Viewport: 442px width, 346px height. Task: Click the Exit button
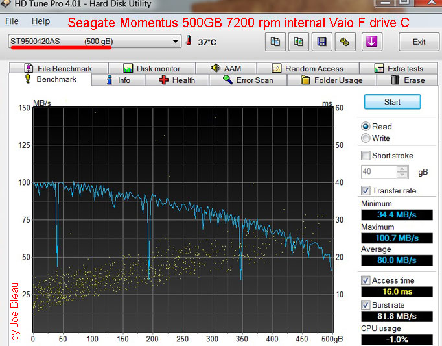click(x=419, y=42)
